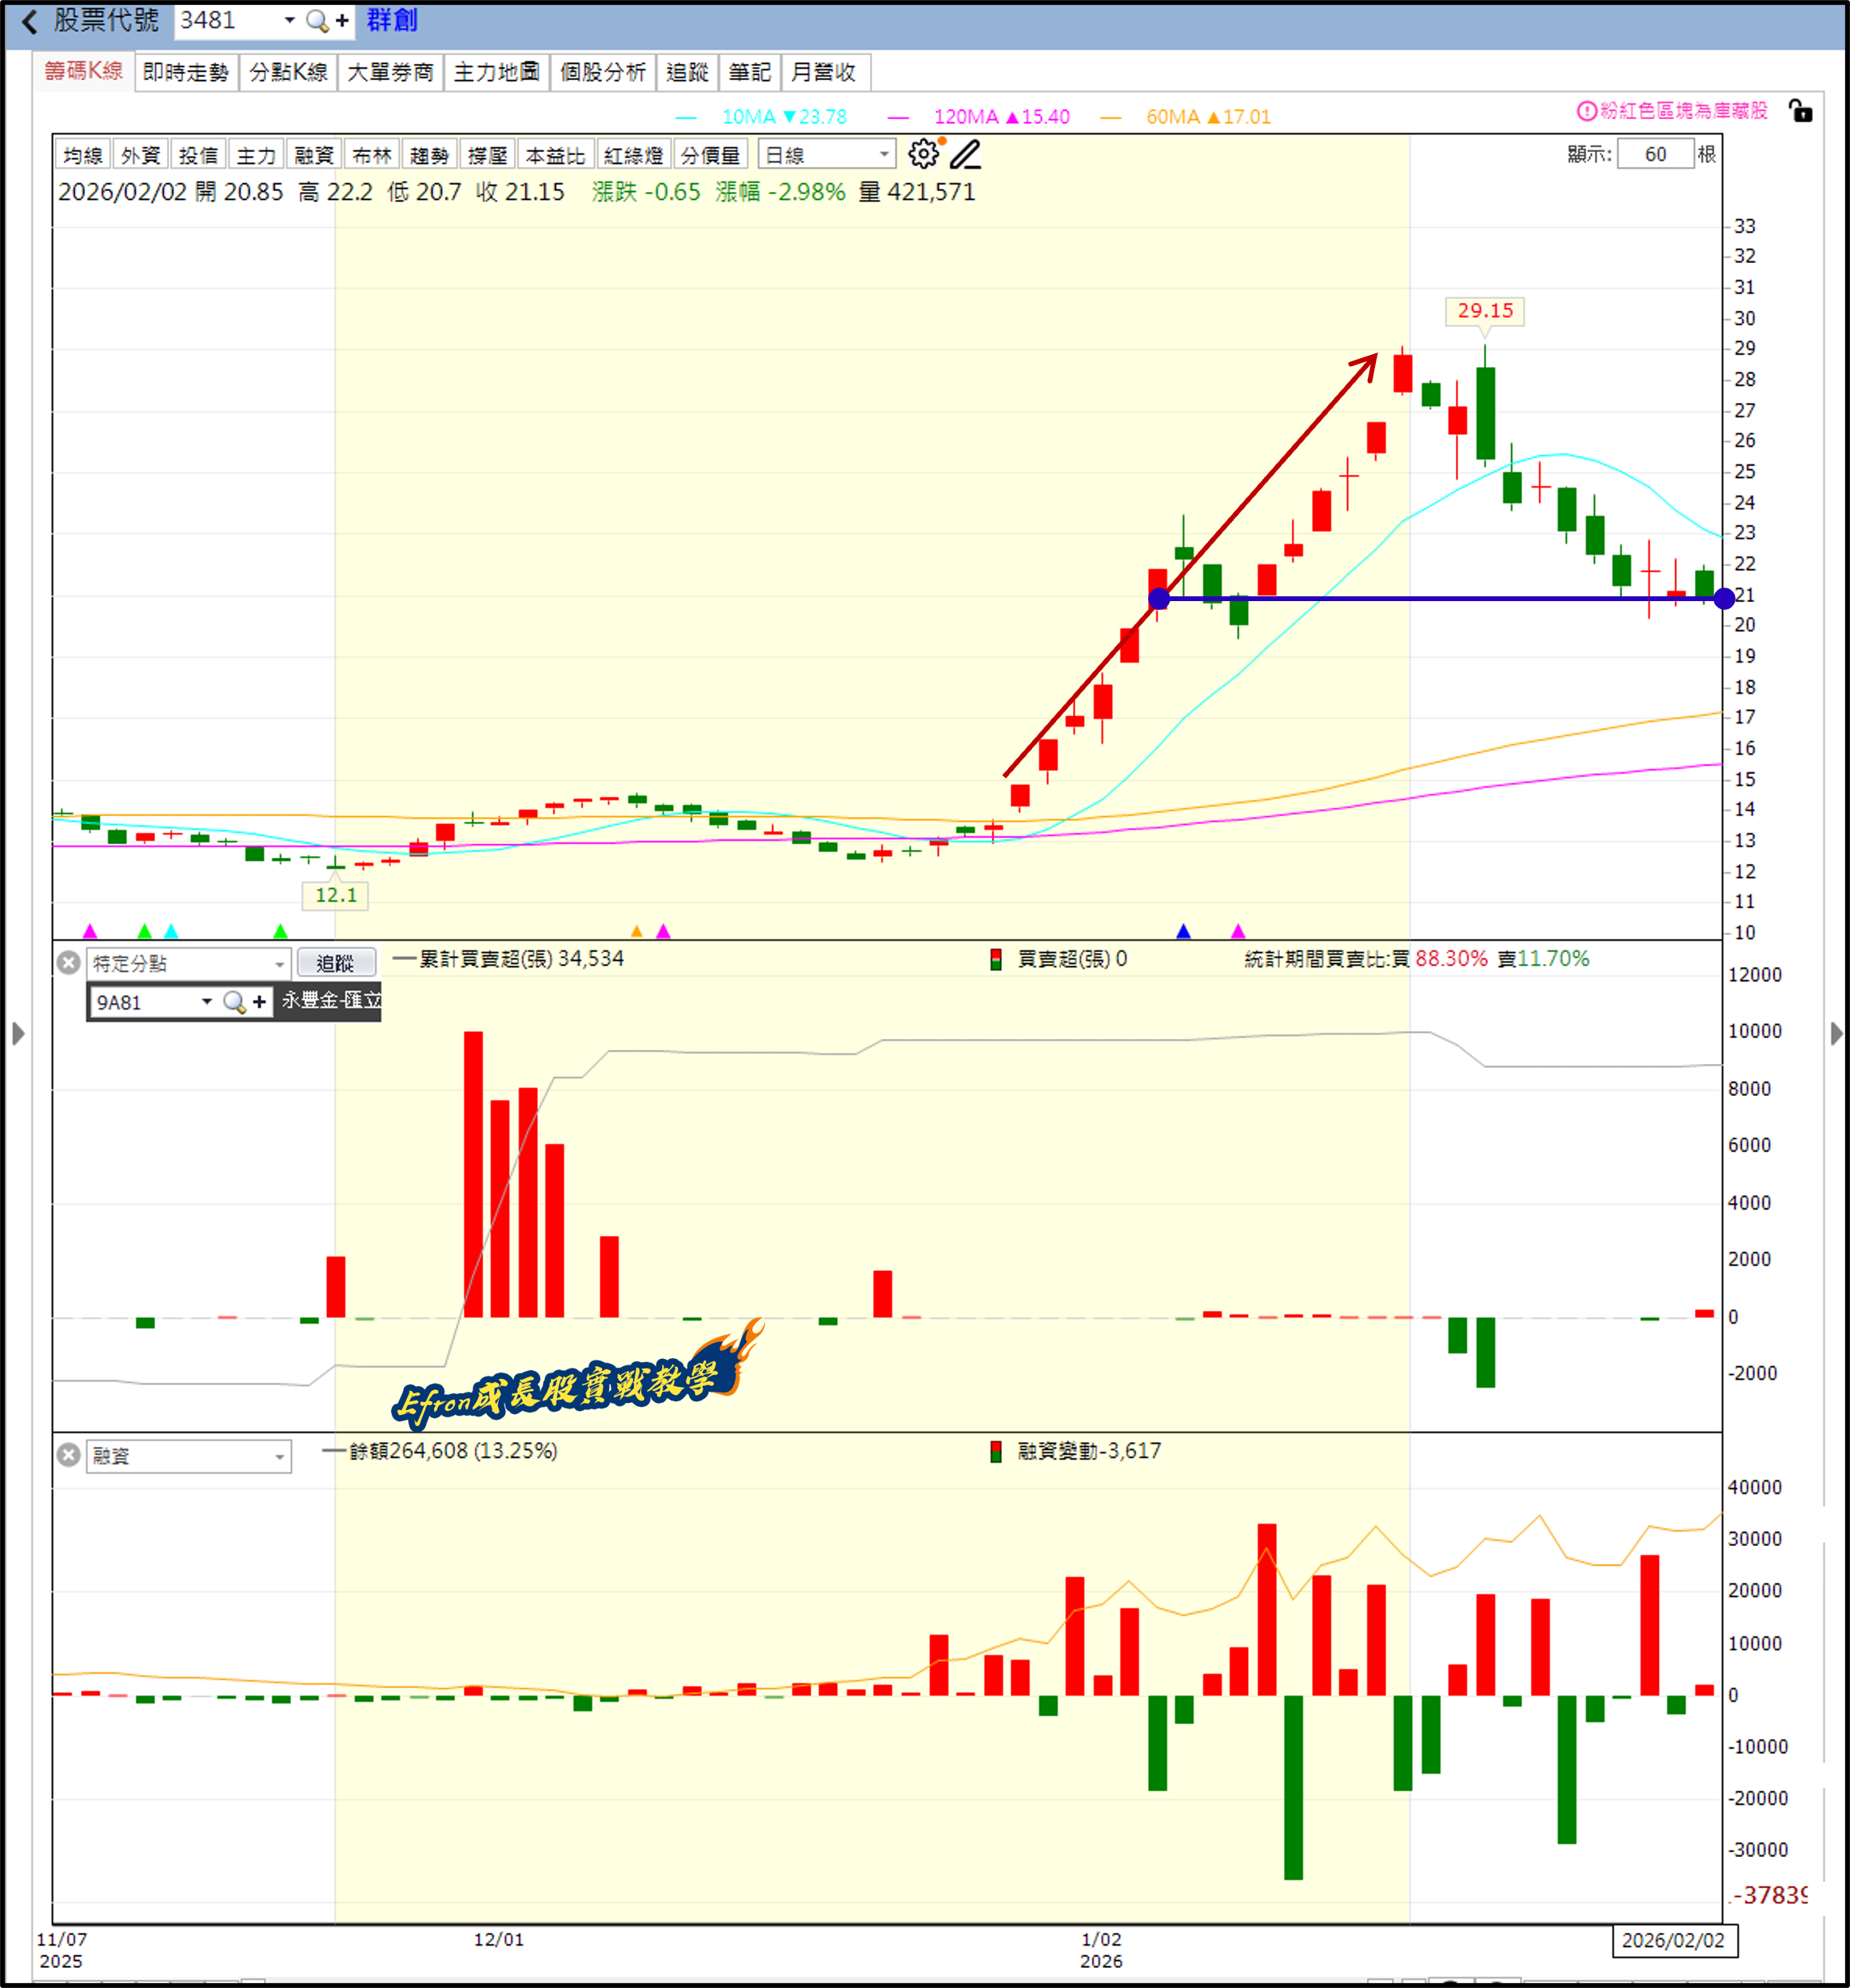
Task: Close the 融資 indicator panel
Action: (68, 1454)
